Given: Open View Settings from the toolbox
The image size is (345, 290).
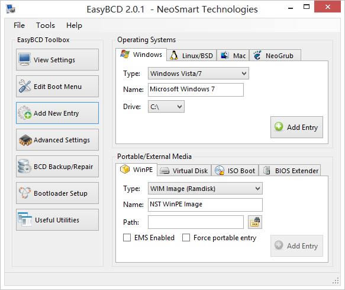Looking at the screenshot, I should point(57,60).
